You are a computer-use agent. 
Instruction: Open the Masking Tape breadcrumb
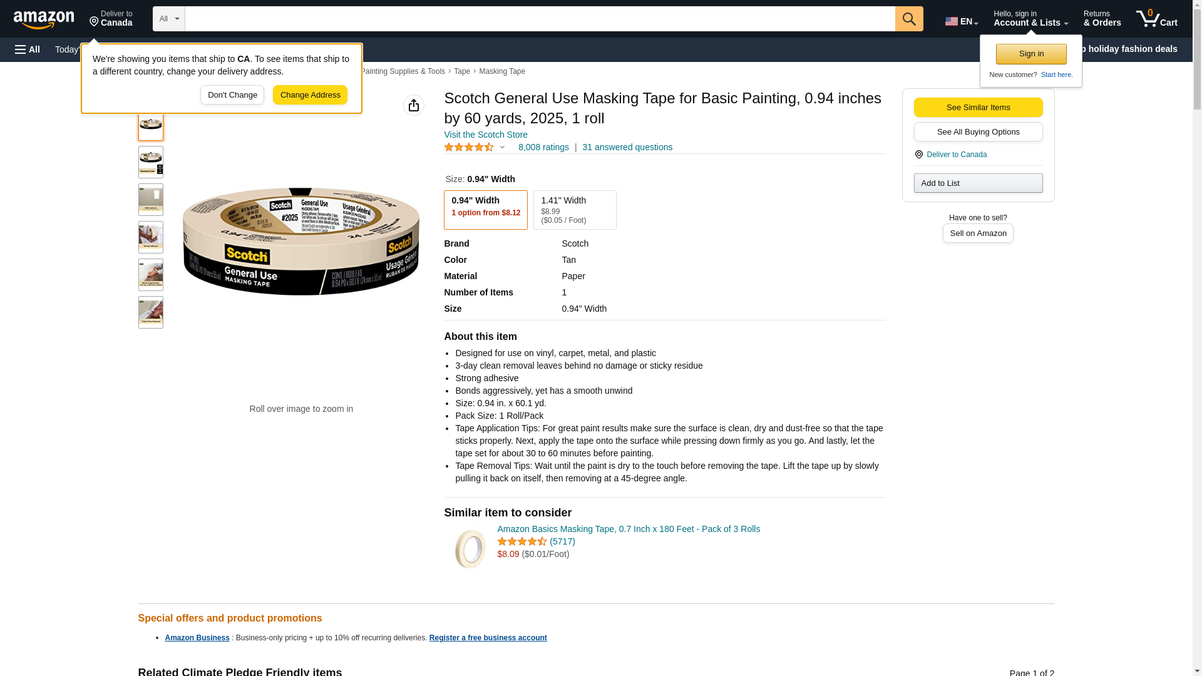[x=502, y=71]
